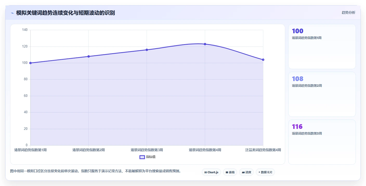Click the y-axis label 20

25,129
